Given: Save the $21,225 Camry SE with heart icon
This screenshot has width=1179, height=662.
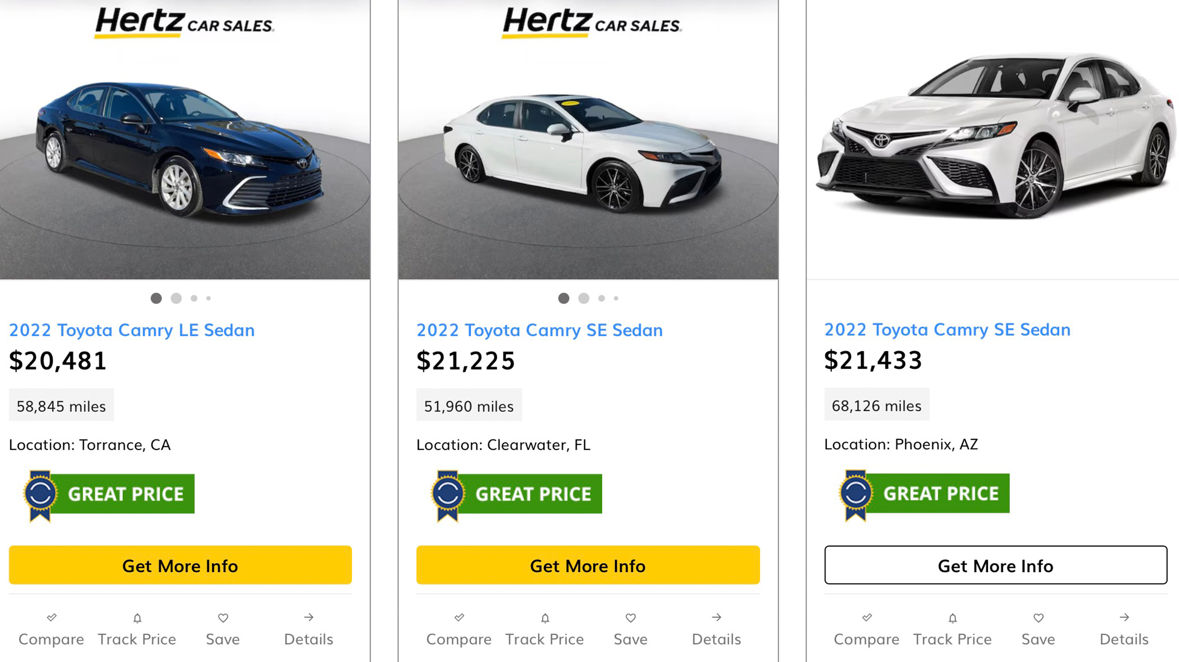Looking at the screenshot, I should pyautogui.click(x=630, y=618).
